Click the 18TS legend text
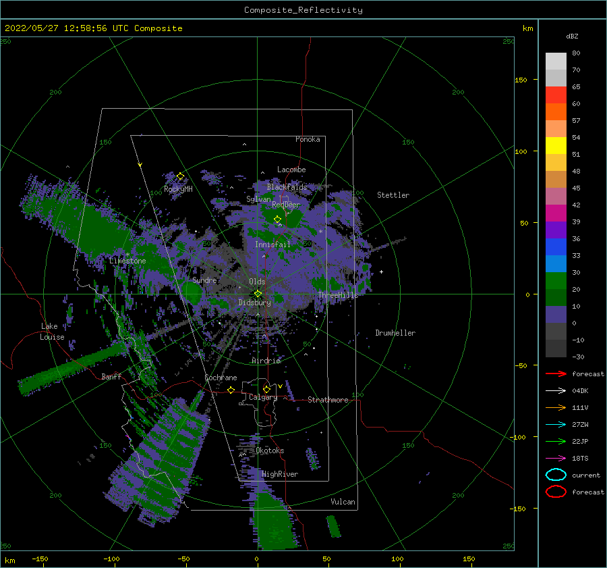Viewport: 607px width, 568px height. coord(580,459)
